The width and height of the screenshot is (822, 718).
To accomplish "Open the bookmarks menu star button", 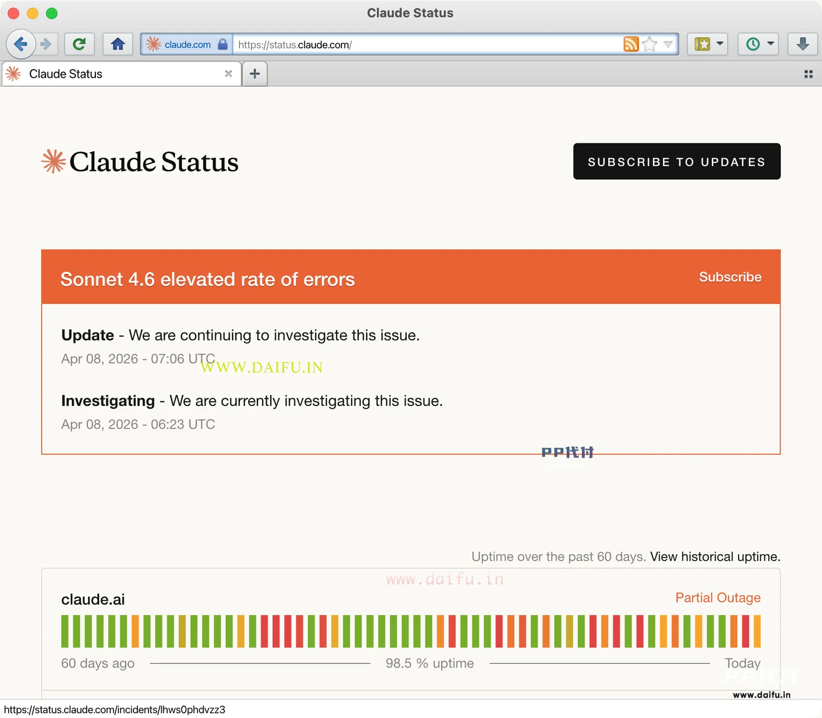I will click(702, 44).
